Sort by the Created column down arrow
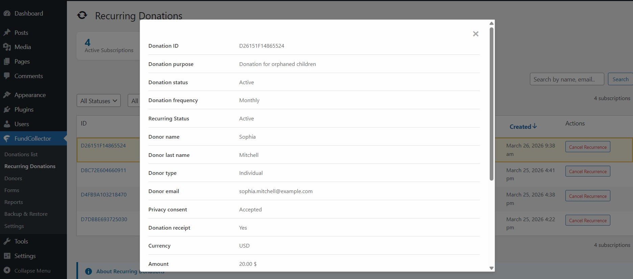Screen dimensions: 633x279 [x=534, y=126]
